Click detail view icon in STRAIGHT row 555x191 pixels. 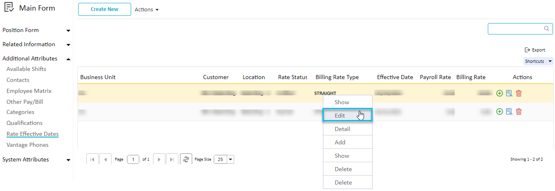pos(509,93)
